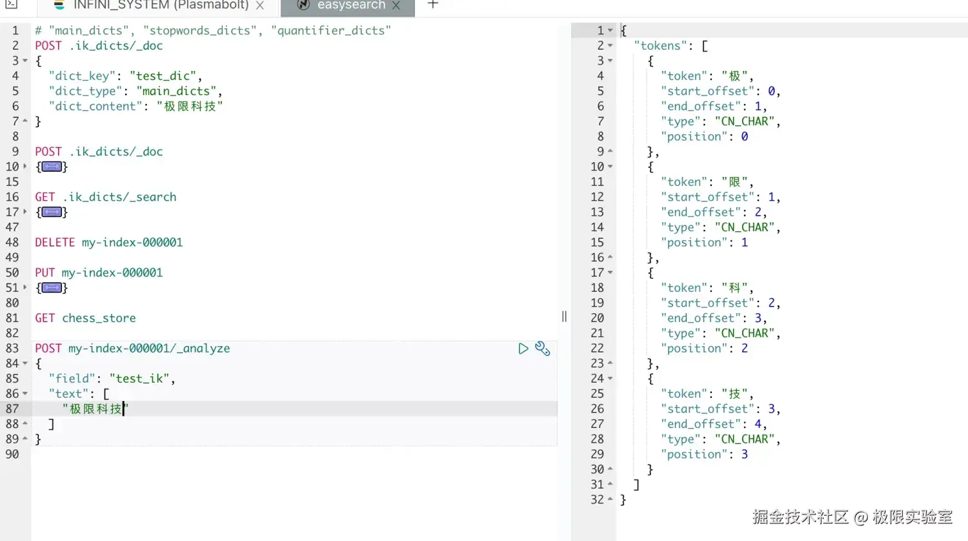Click "token": "技" in the response
This screenshot has height=541, width=968.
[707, 394]
